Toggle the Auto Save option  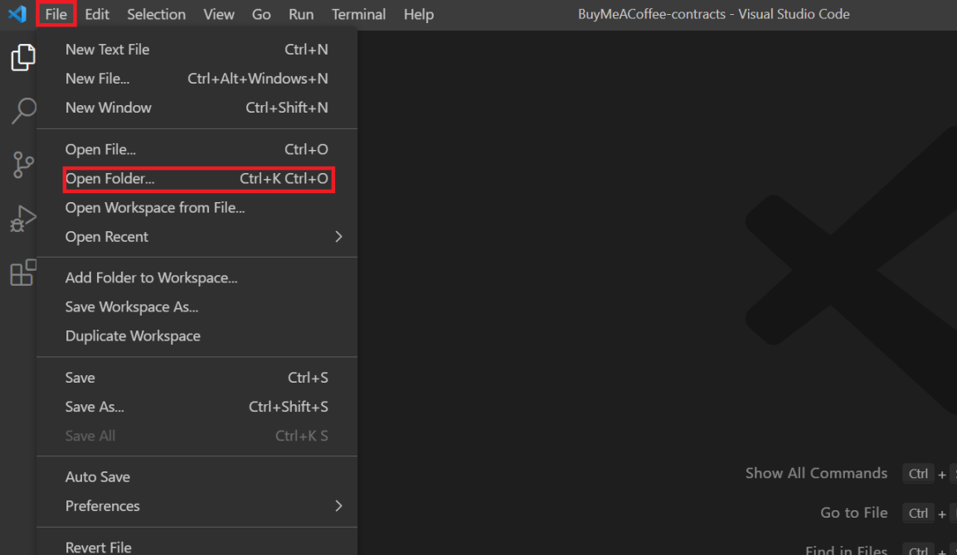(98, 477)
